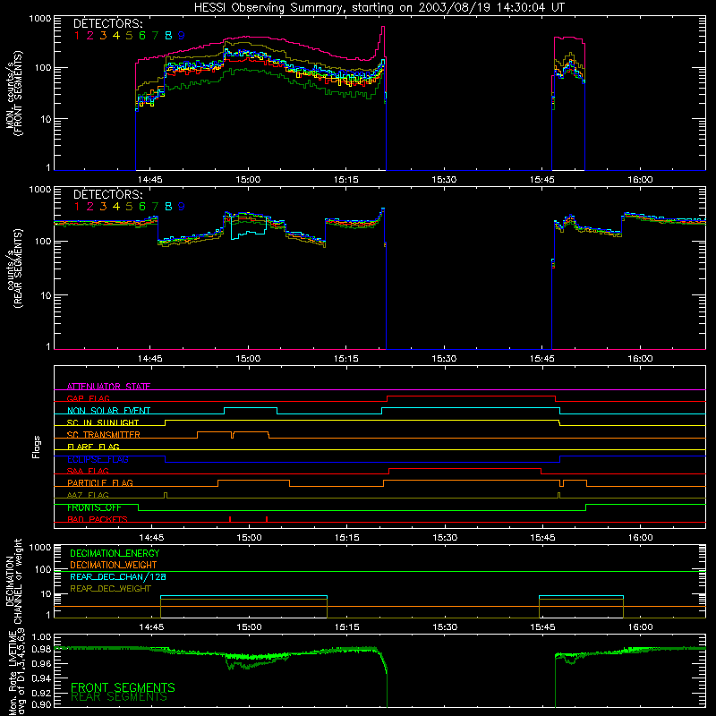Select orange detector 3 in front segments legend

click(x=103, y=36)
